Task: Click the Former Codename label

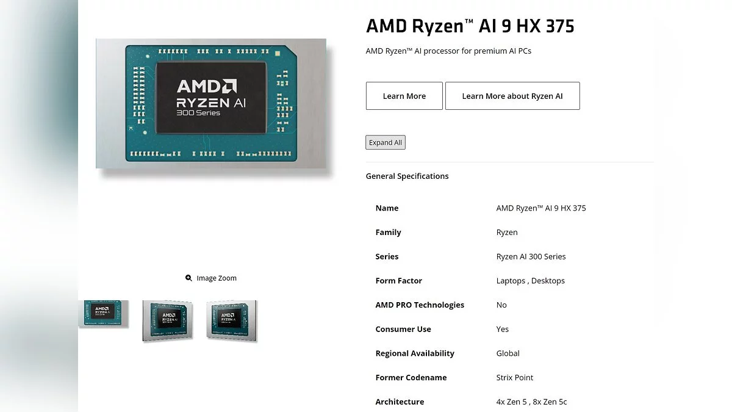Action: click(x=411, y=378)
